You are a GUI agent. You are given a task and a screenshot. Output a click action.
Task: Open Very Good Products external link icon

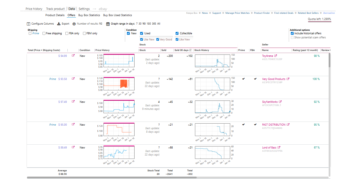(288, 79)
